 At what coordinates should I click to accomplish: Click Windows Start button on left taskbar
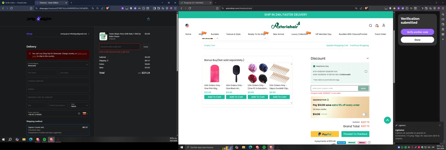3,139
